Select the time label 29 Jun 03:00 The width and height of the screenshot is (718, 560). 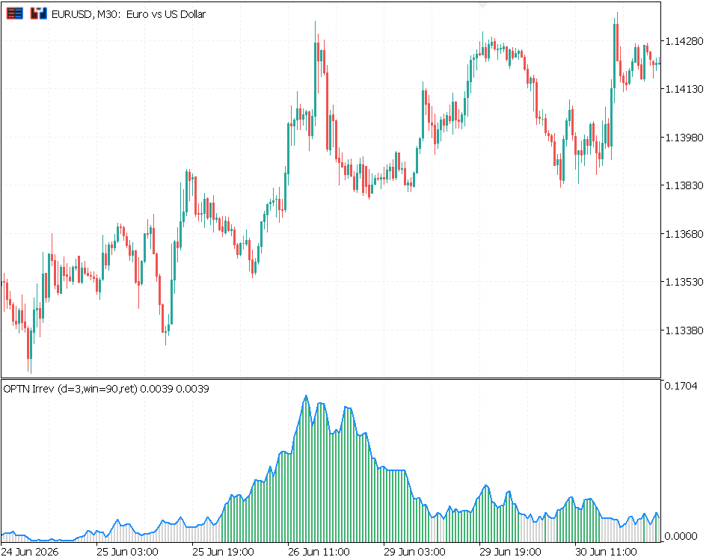[414, 552]
